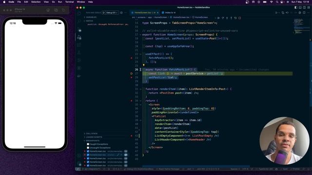Open the Customize Layout icon
The width and height of the screenshot is (312, 175).
point(309,7)
